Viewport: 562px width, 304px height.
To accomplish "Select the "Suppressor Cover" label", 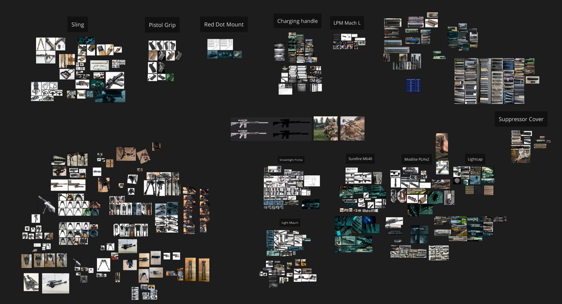I will tap(521, 119).
